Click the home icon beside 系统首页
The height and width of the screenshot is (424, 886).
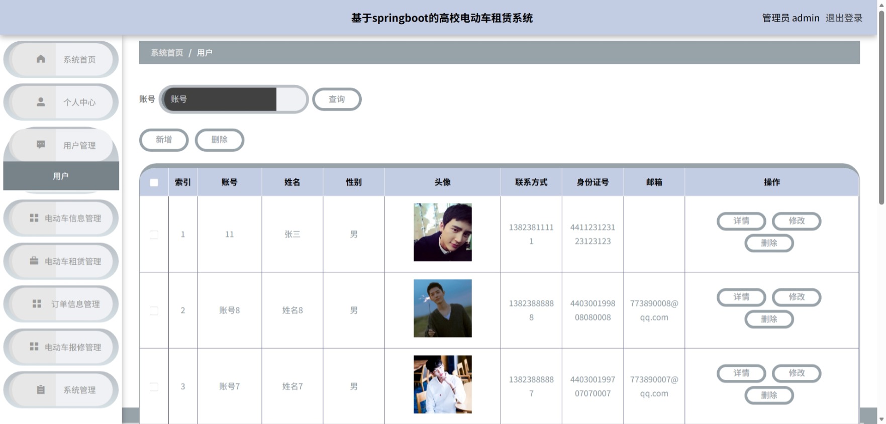(x=41, y=59)
